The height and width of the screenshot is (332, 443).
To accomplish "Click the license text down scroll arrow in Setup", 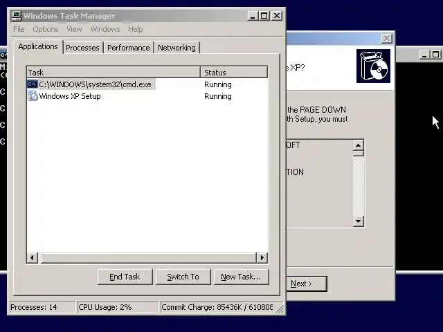I will (359, 221).
